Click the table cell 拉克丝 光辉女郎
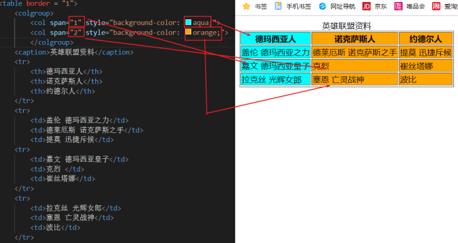The height and width of the screenshot is (243, 458). tap(275, 79)
